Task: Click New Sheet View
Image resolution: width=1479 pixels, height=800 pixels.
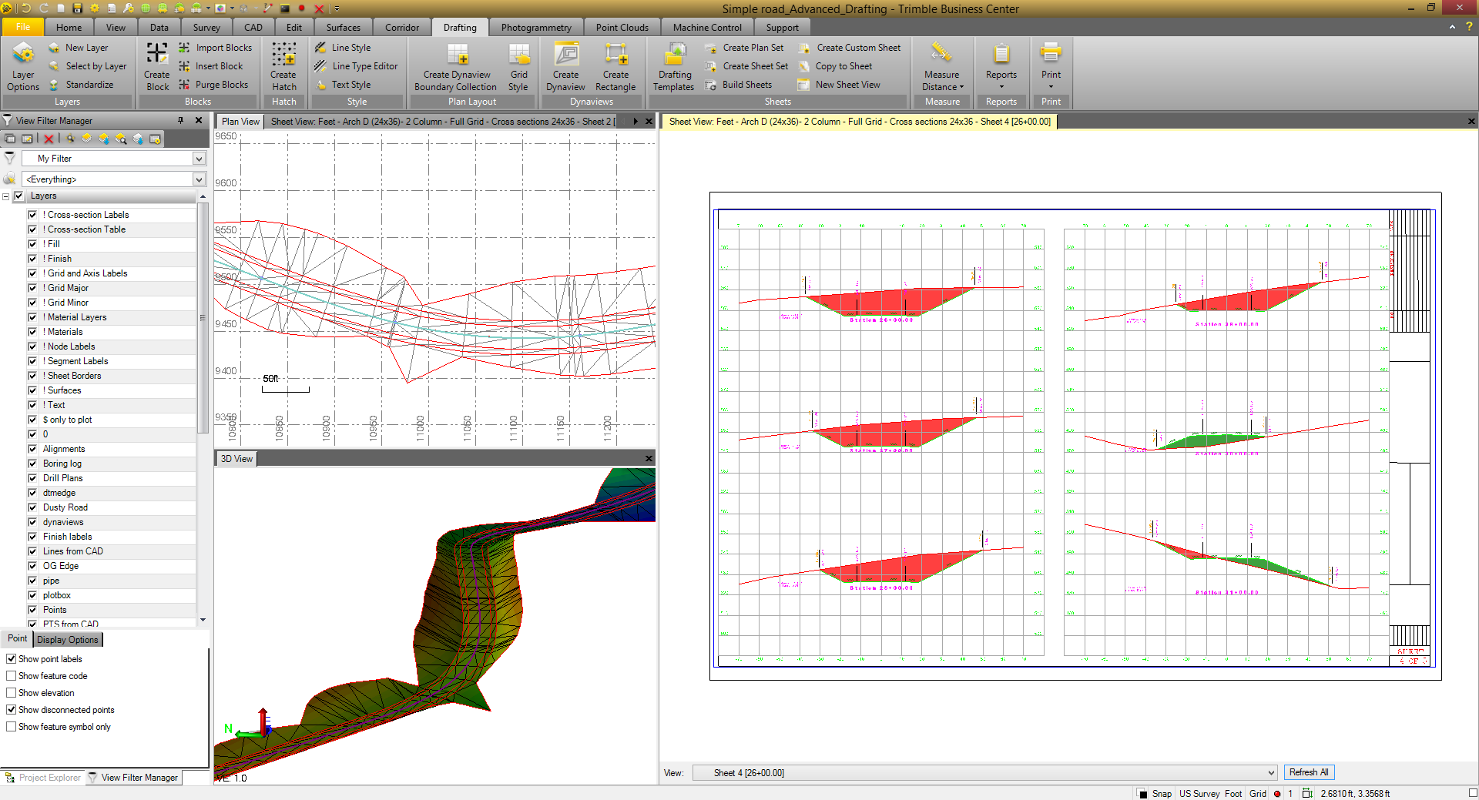Action: tap(839, 85)
